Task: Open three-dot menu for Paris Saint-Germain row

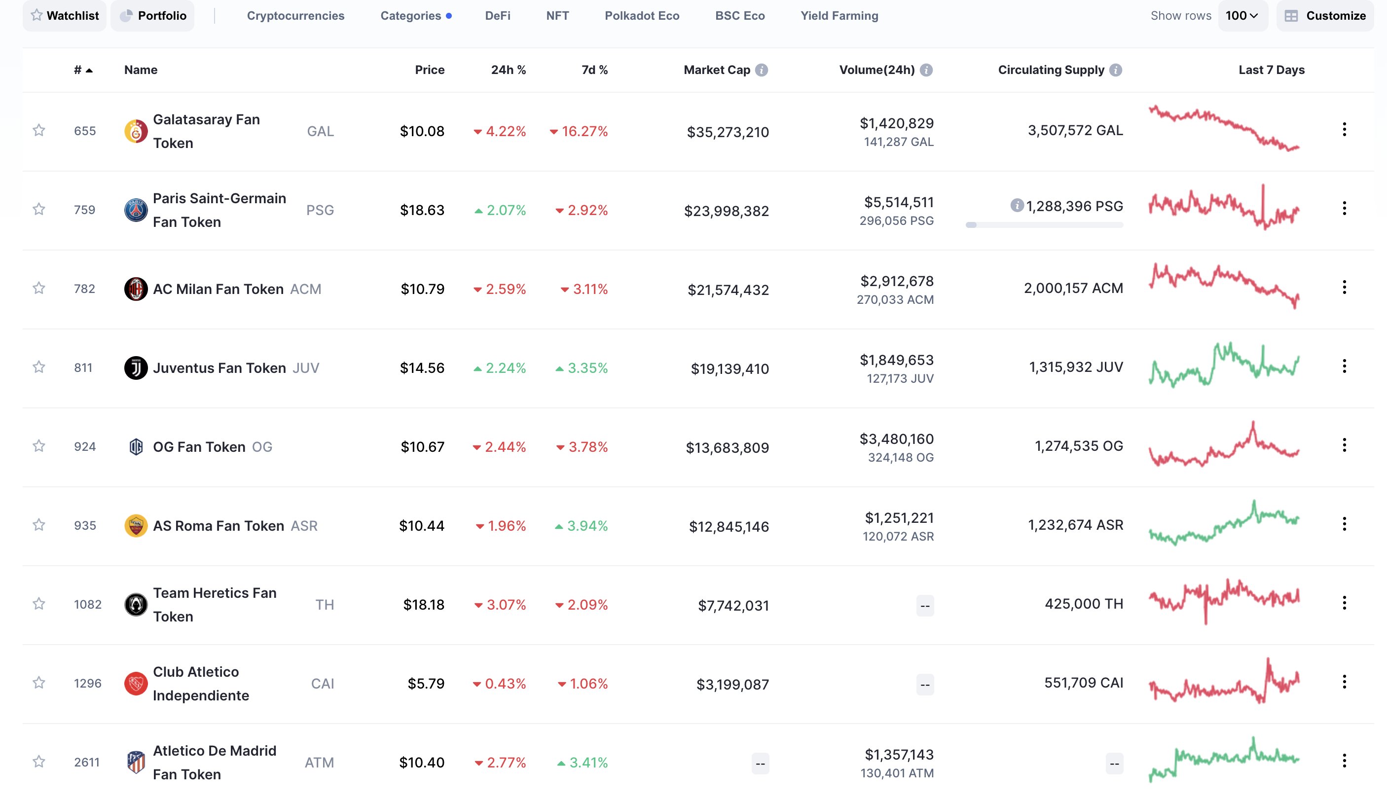Action: point(1344,208)
